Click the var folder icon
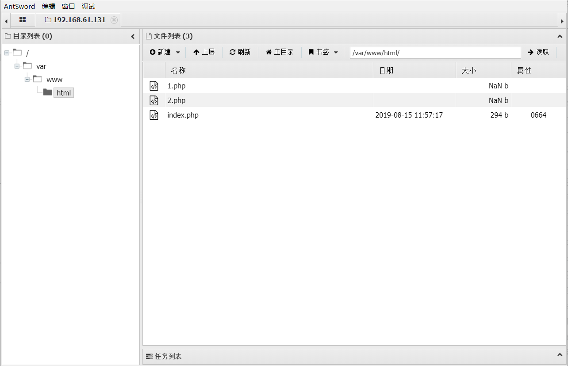Viewport: 568px width, 366px height. coord(27,66)
